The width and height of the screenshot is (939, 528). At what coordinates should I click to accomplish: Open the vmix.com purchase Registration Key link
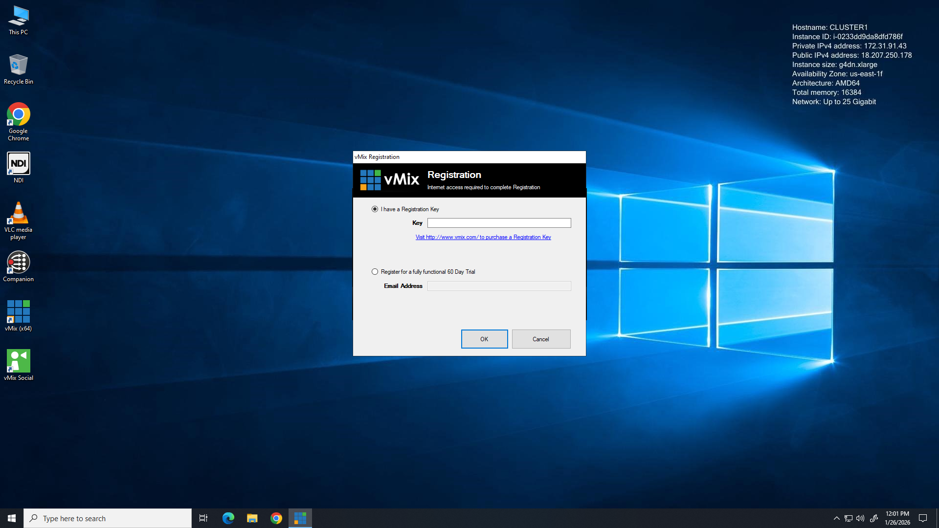pyautogui.click(x=483, y=237)
